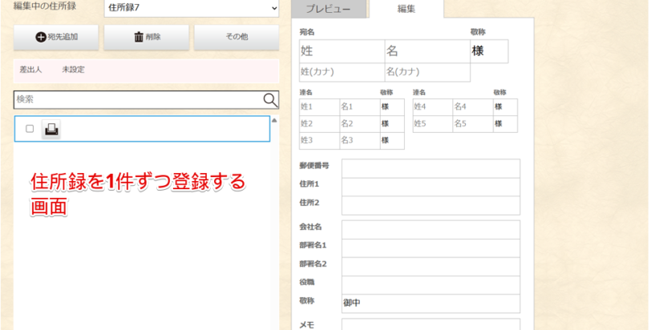Click the 姓2 joint name field
Image resolution: width=651 pixels, height=330 pixels.
320,124
